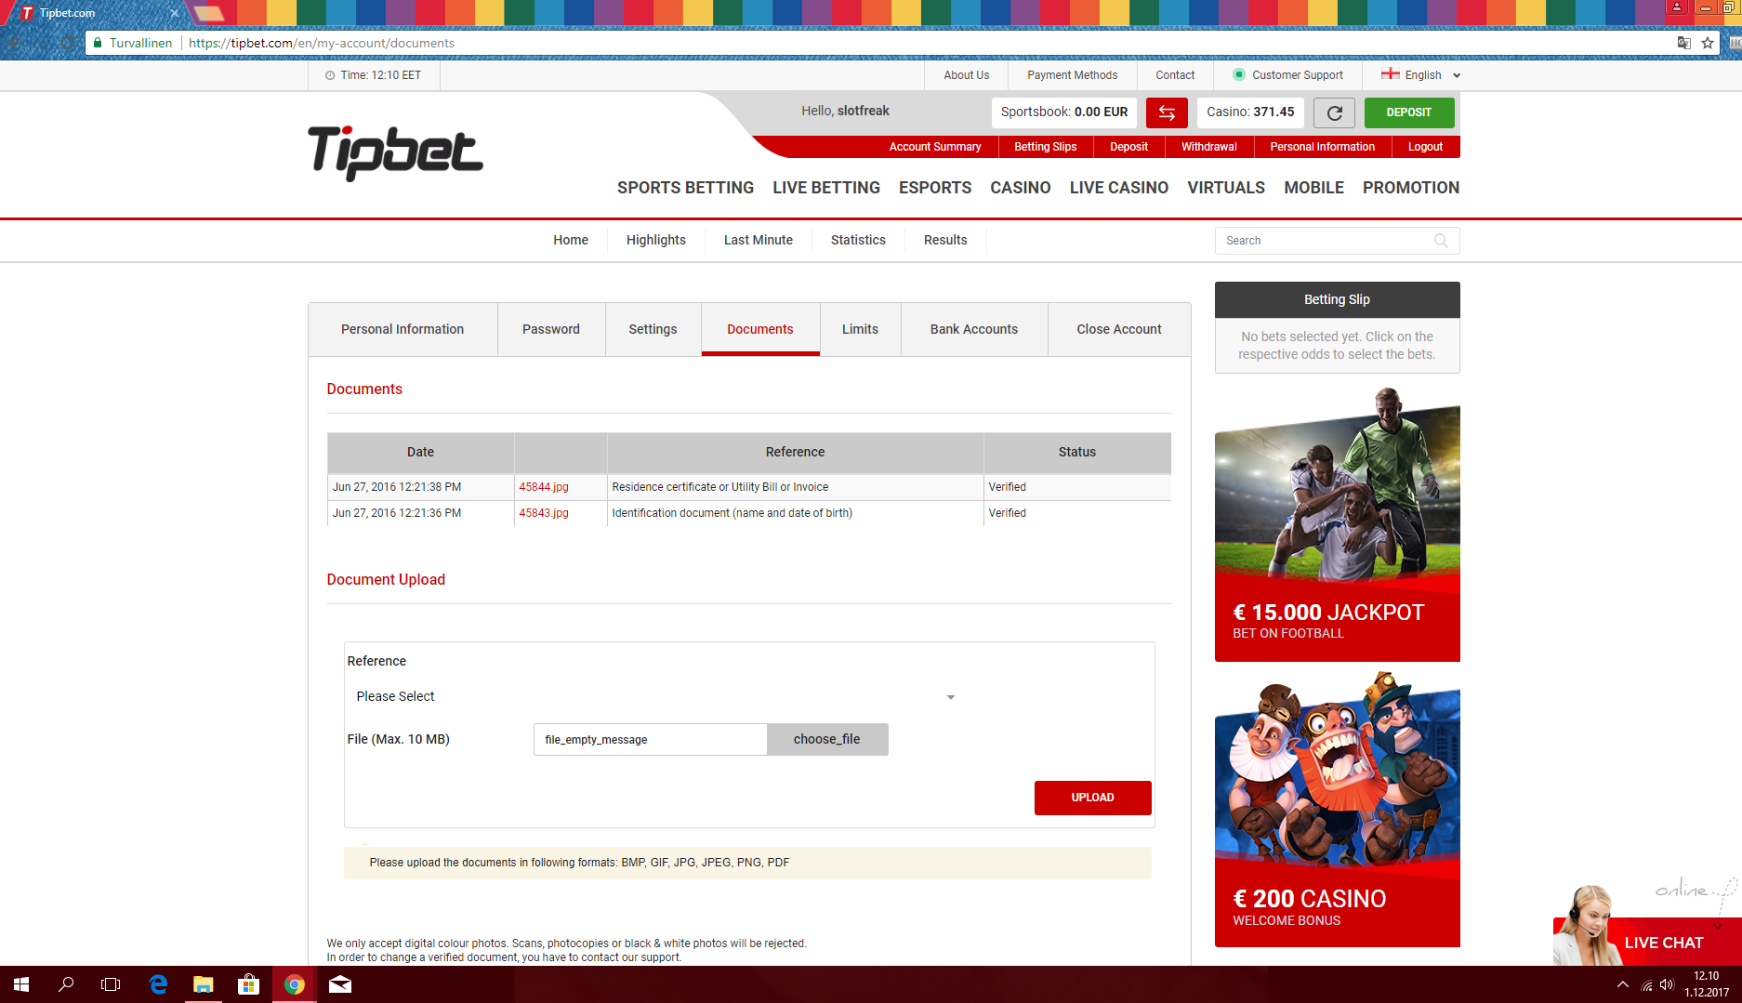The width and height of the screenshot is (1742, 1003).
Task: Open the Limits tab
Action: pos(860,329)
